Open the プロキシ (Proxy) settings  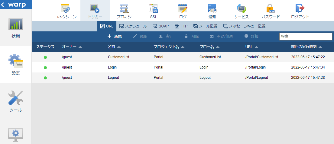click(x=124, y=11)
